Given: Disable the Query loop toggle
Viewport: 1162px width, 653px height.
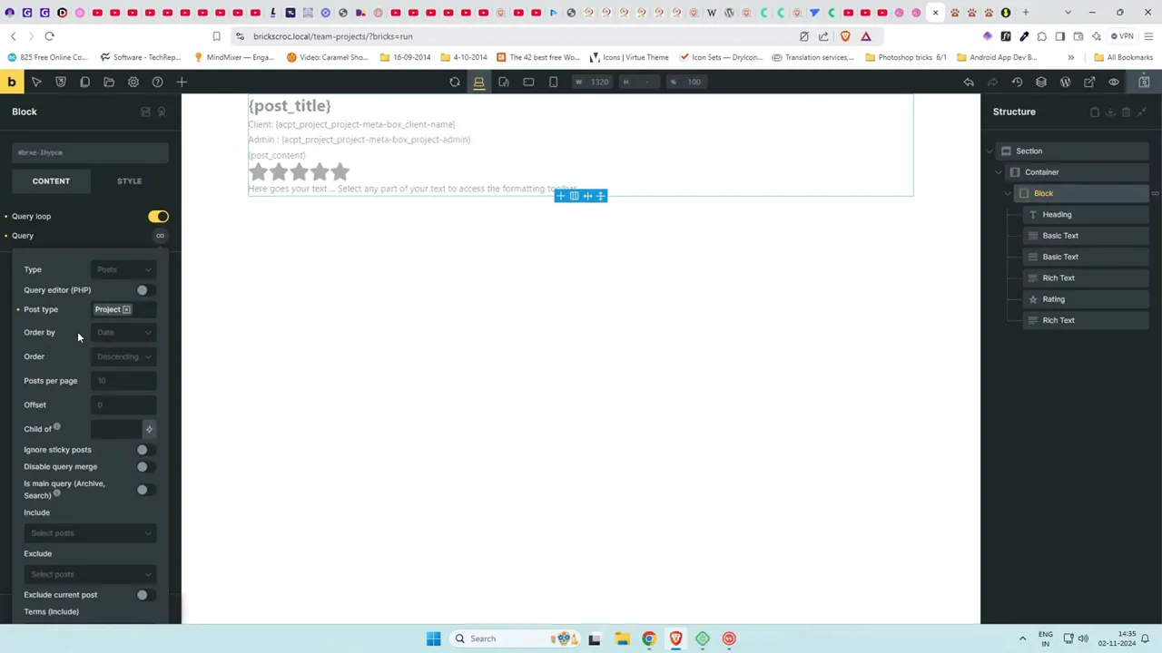Looking at the screenshot, I should coord(159,216).
